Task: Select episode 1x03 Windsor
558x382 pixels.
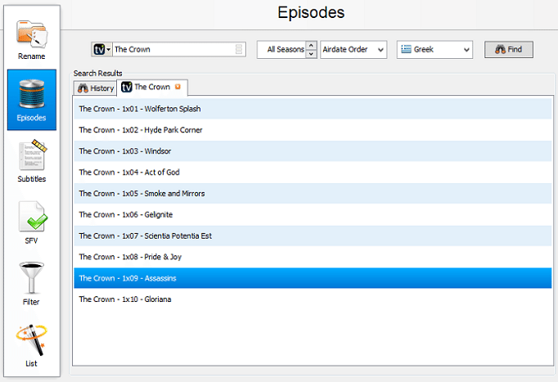Action: 313,151
